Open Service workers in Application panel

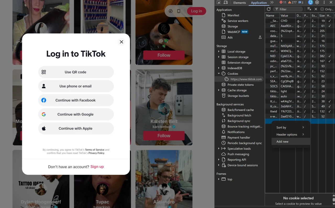pos(238,21)
